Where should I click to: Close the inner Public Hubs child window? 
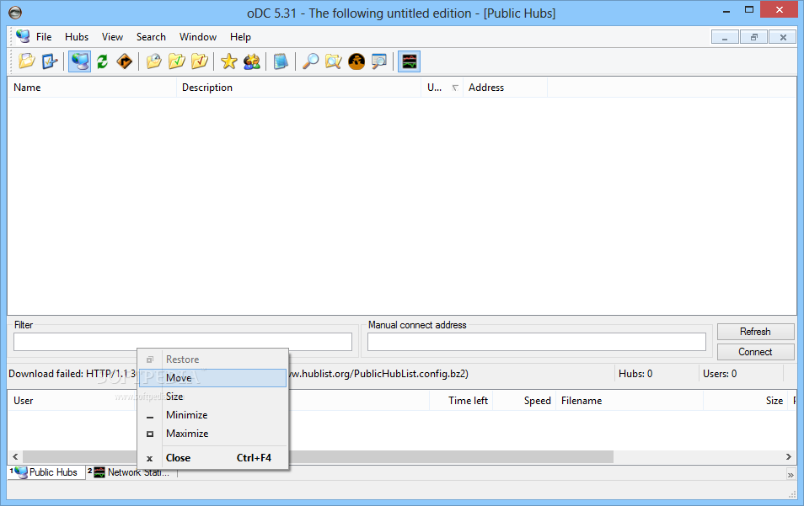(x=783, y=37)
